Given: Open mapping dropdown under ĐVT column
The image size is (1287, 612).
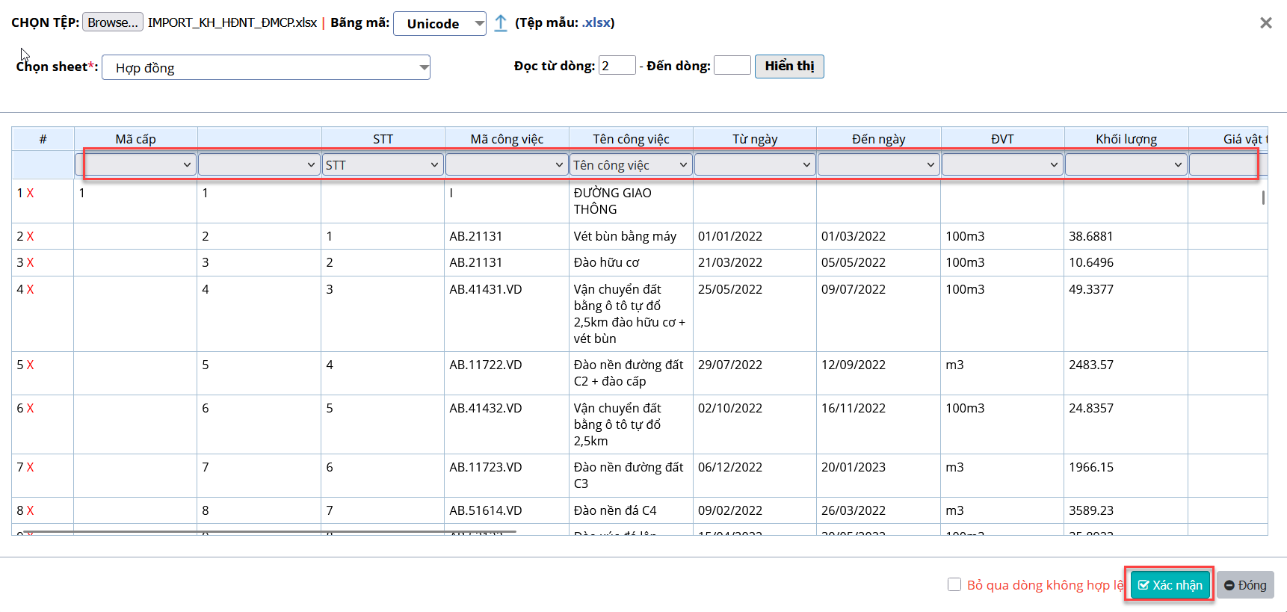Looking at the screenshot, I should click(x=1002, y=164).
